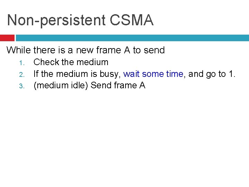Click 'Send frame A' in step three

pos(118,86)
